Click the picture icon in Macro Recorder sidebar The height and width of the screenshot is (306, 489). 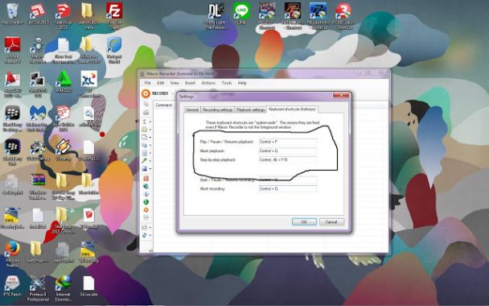pos(145,168)
